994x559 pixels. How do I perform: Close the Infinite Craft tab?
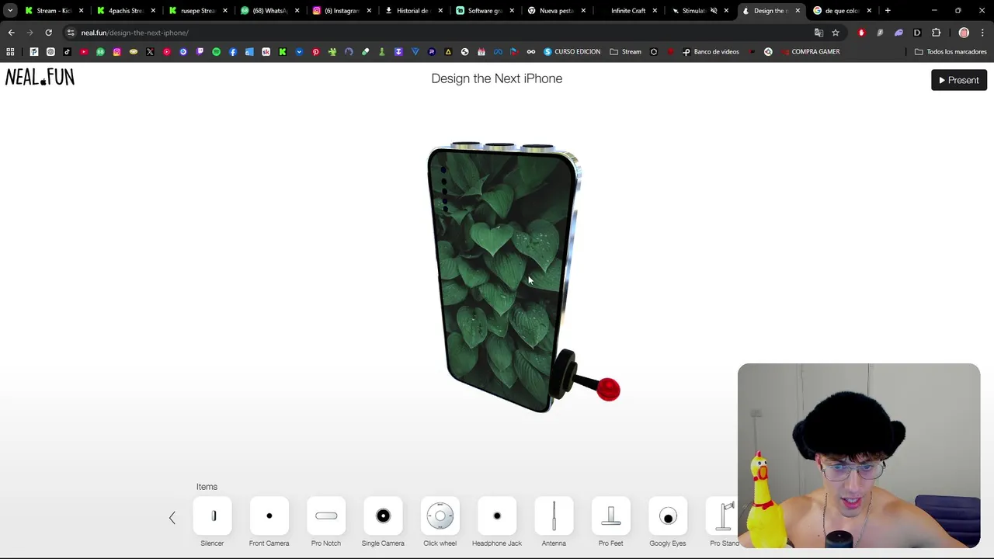click(x=655, y=11)
